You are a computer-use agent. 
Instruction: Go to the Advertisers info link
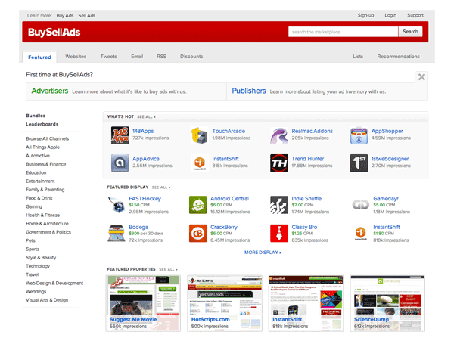49,91
